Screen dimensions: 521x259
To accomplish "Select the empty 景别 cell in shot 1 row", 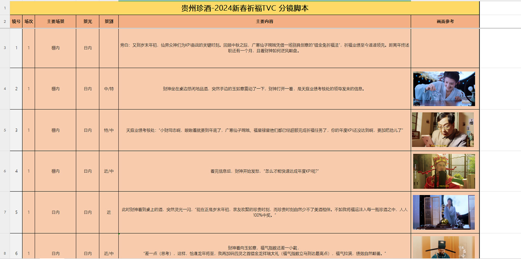I will 109,48.
